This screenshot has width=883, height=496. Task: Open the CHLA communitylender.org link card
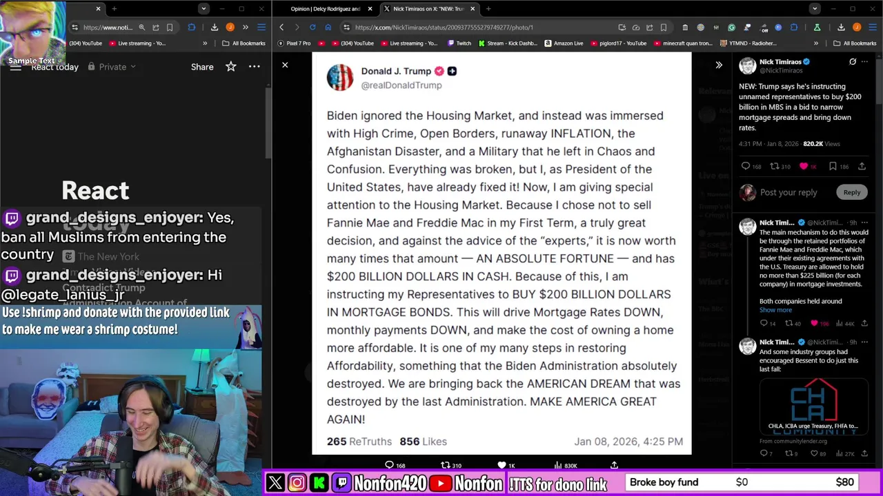813,406
